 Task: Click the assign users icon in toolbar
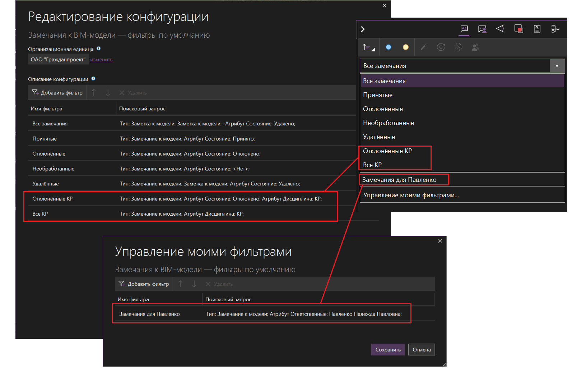(x=475, y=47)
